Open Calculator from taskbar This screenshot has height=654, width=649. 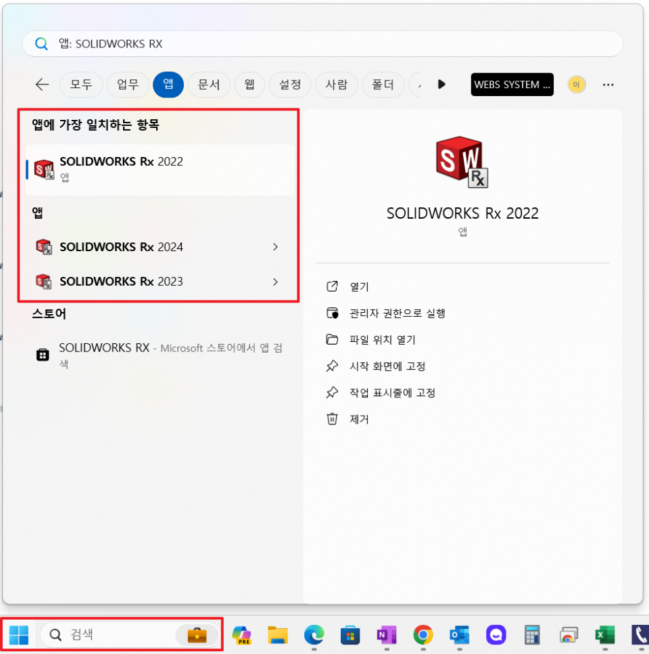532,635
